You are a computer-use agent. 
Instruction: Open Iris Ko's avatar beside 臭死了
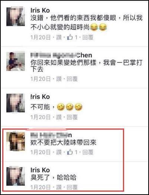[16, 176]
